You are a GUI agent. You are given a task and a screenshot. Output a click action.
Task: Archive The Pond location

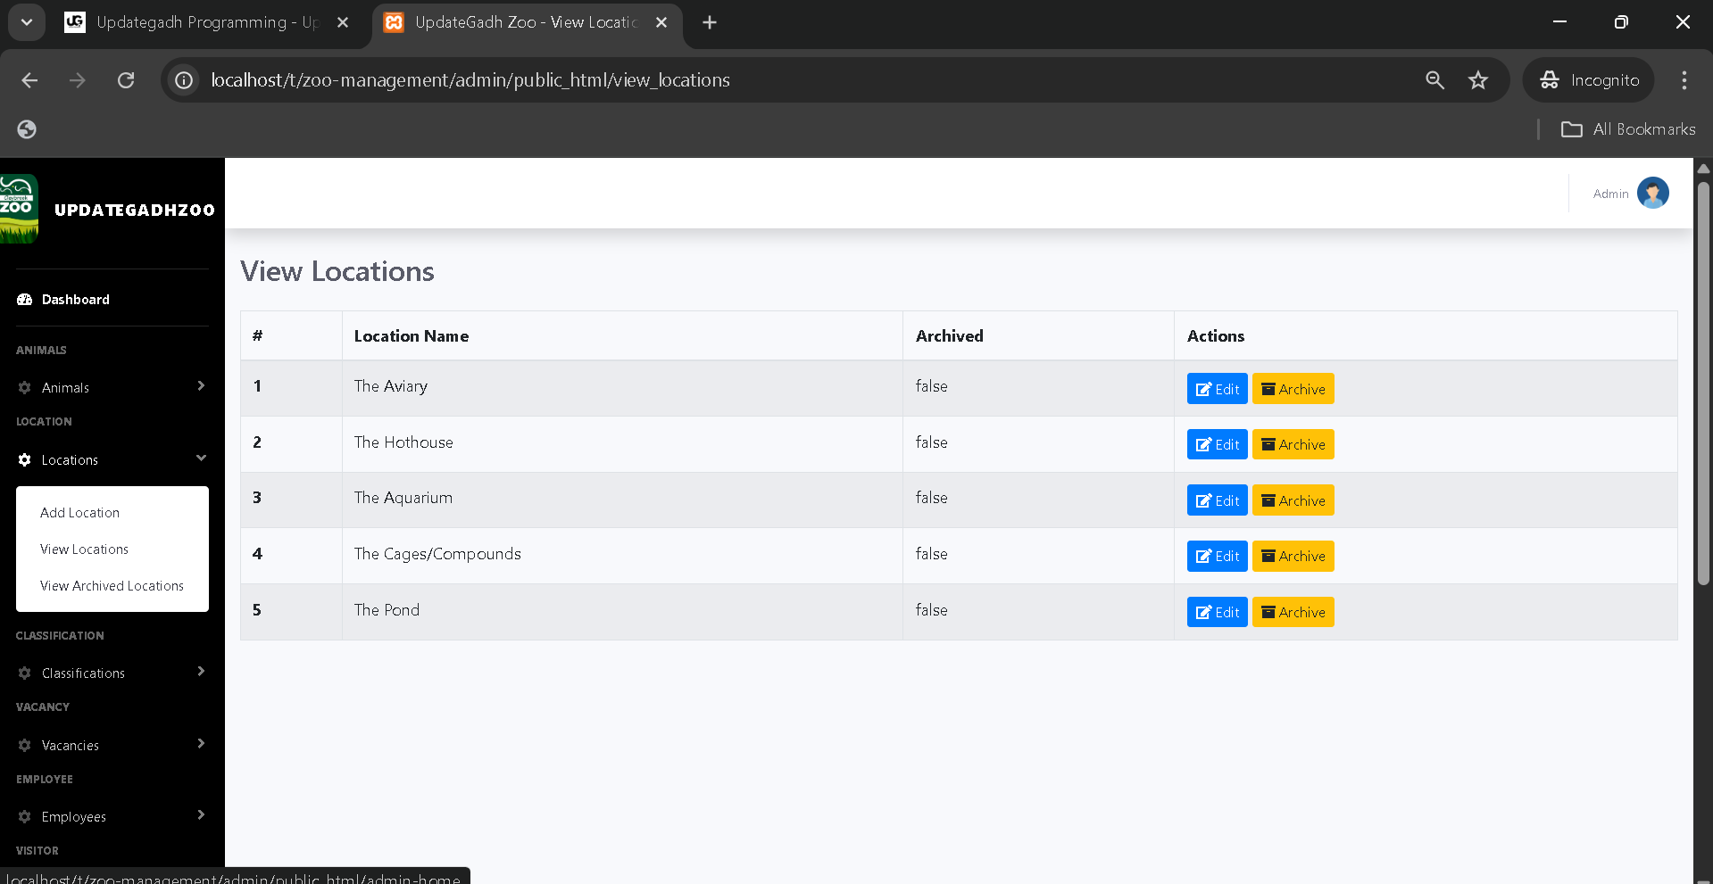[1293, 612]
